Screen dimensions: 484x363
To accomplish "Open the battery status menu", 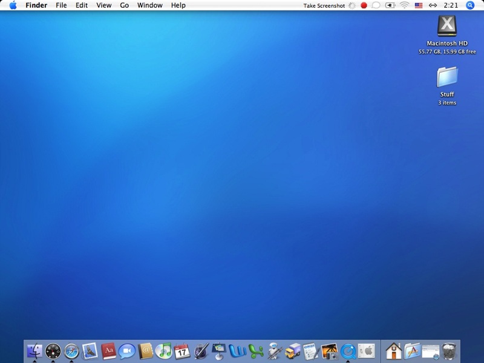I will pyautogui.click(x=390, y=5).
